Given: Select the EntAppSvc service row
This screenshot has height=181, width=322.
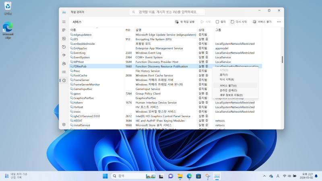Looking at the screenshot, I should tap(165, 48).
